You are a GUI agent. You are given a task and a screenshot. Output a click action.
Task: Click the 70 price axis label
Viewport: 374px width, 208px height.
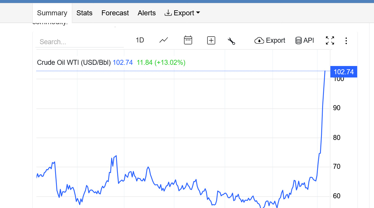[337, 167]
